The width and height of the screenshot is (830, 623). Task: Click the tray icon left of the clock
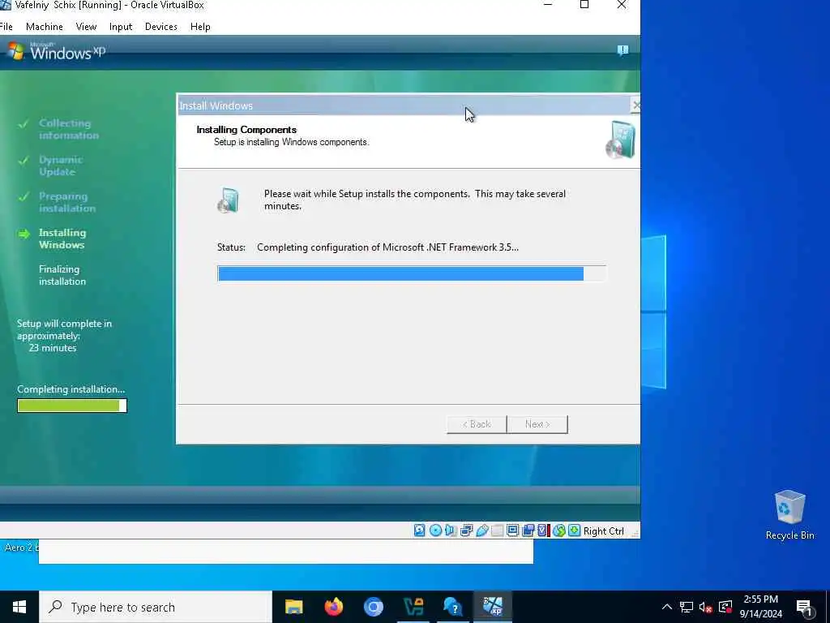pyautogui.click(x=725, y=607)
